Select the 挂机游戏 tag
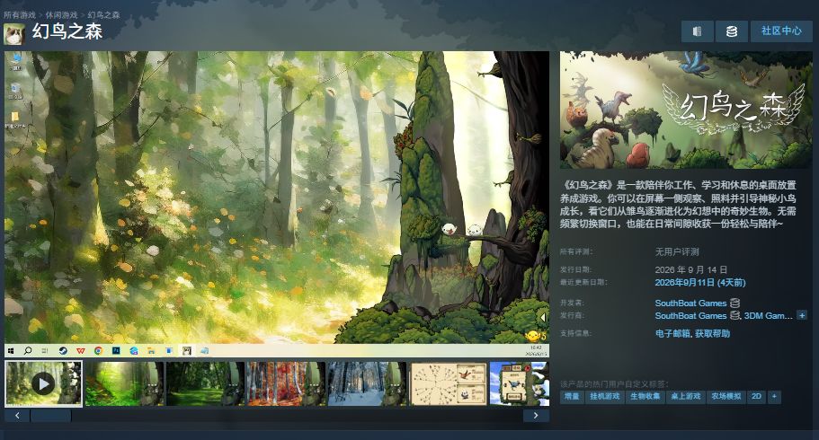The width and height of the screenshot is (819, 440). (x=605, y=397)
